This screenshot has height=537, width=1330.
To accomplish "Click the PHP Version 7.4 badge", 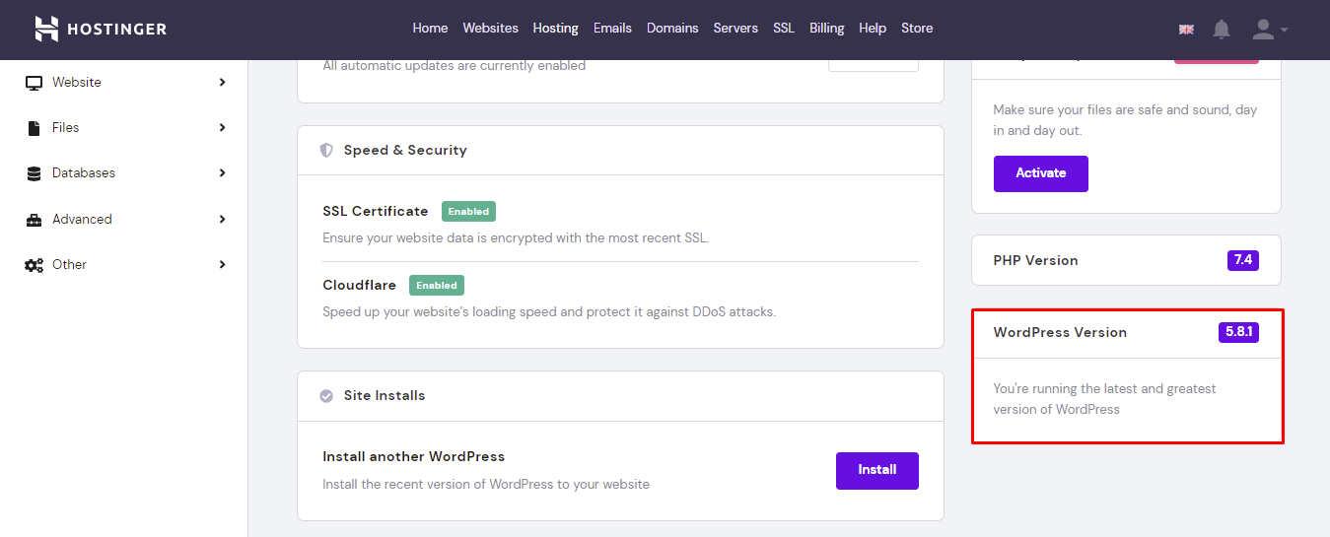I will point(1242,260).
